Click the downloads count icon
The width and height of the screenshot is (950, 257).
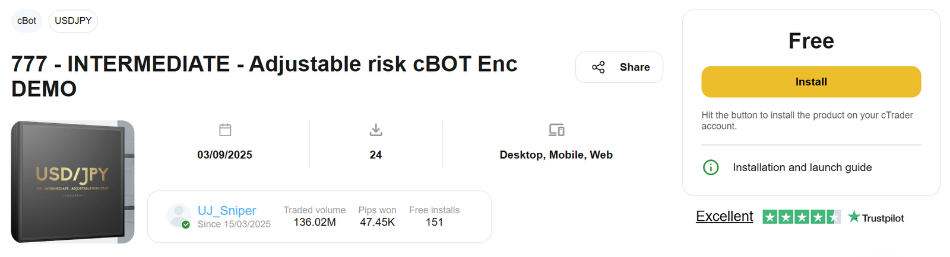coord(376,130)
